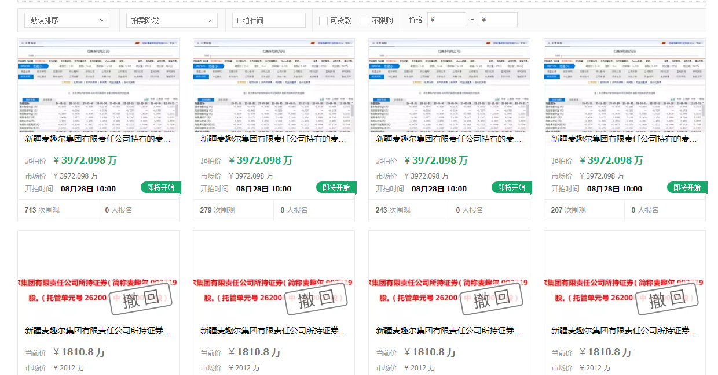Click the "713 次围观" view count

tap(42, 210)
